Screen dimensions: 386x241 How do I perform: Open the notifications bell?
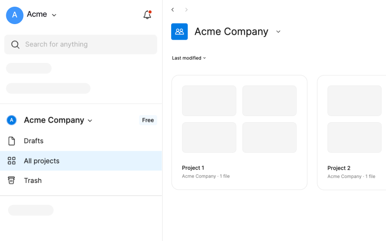pos(147,15)
